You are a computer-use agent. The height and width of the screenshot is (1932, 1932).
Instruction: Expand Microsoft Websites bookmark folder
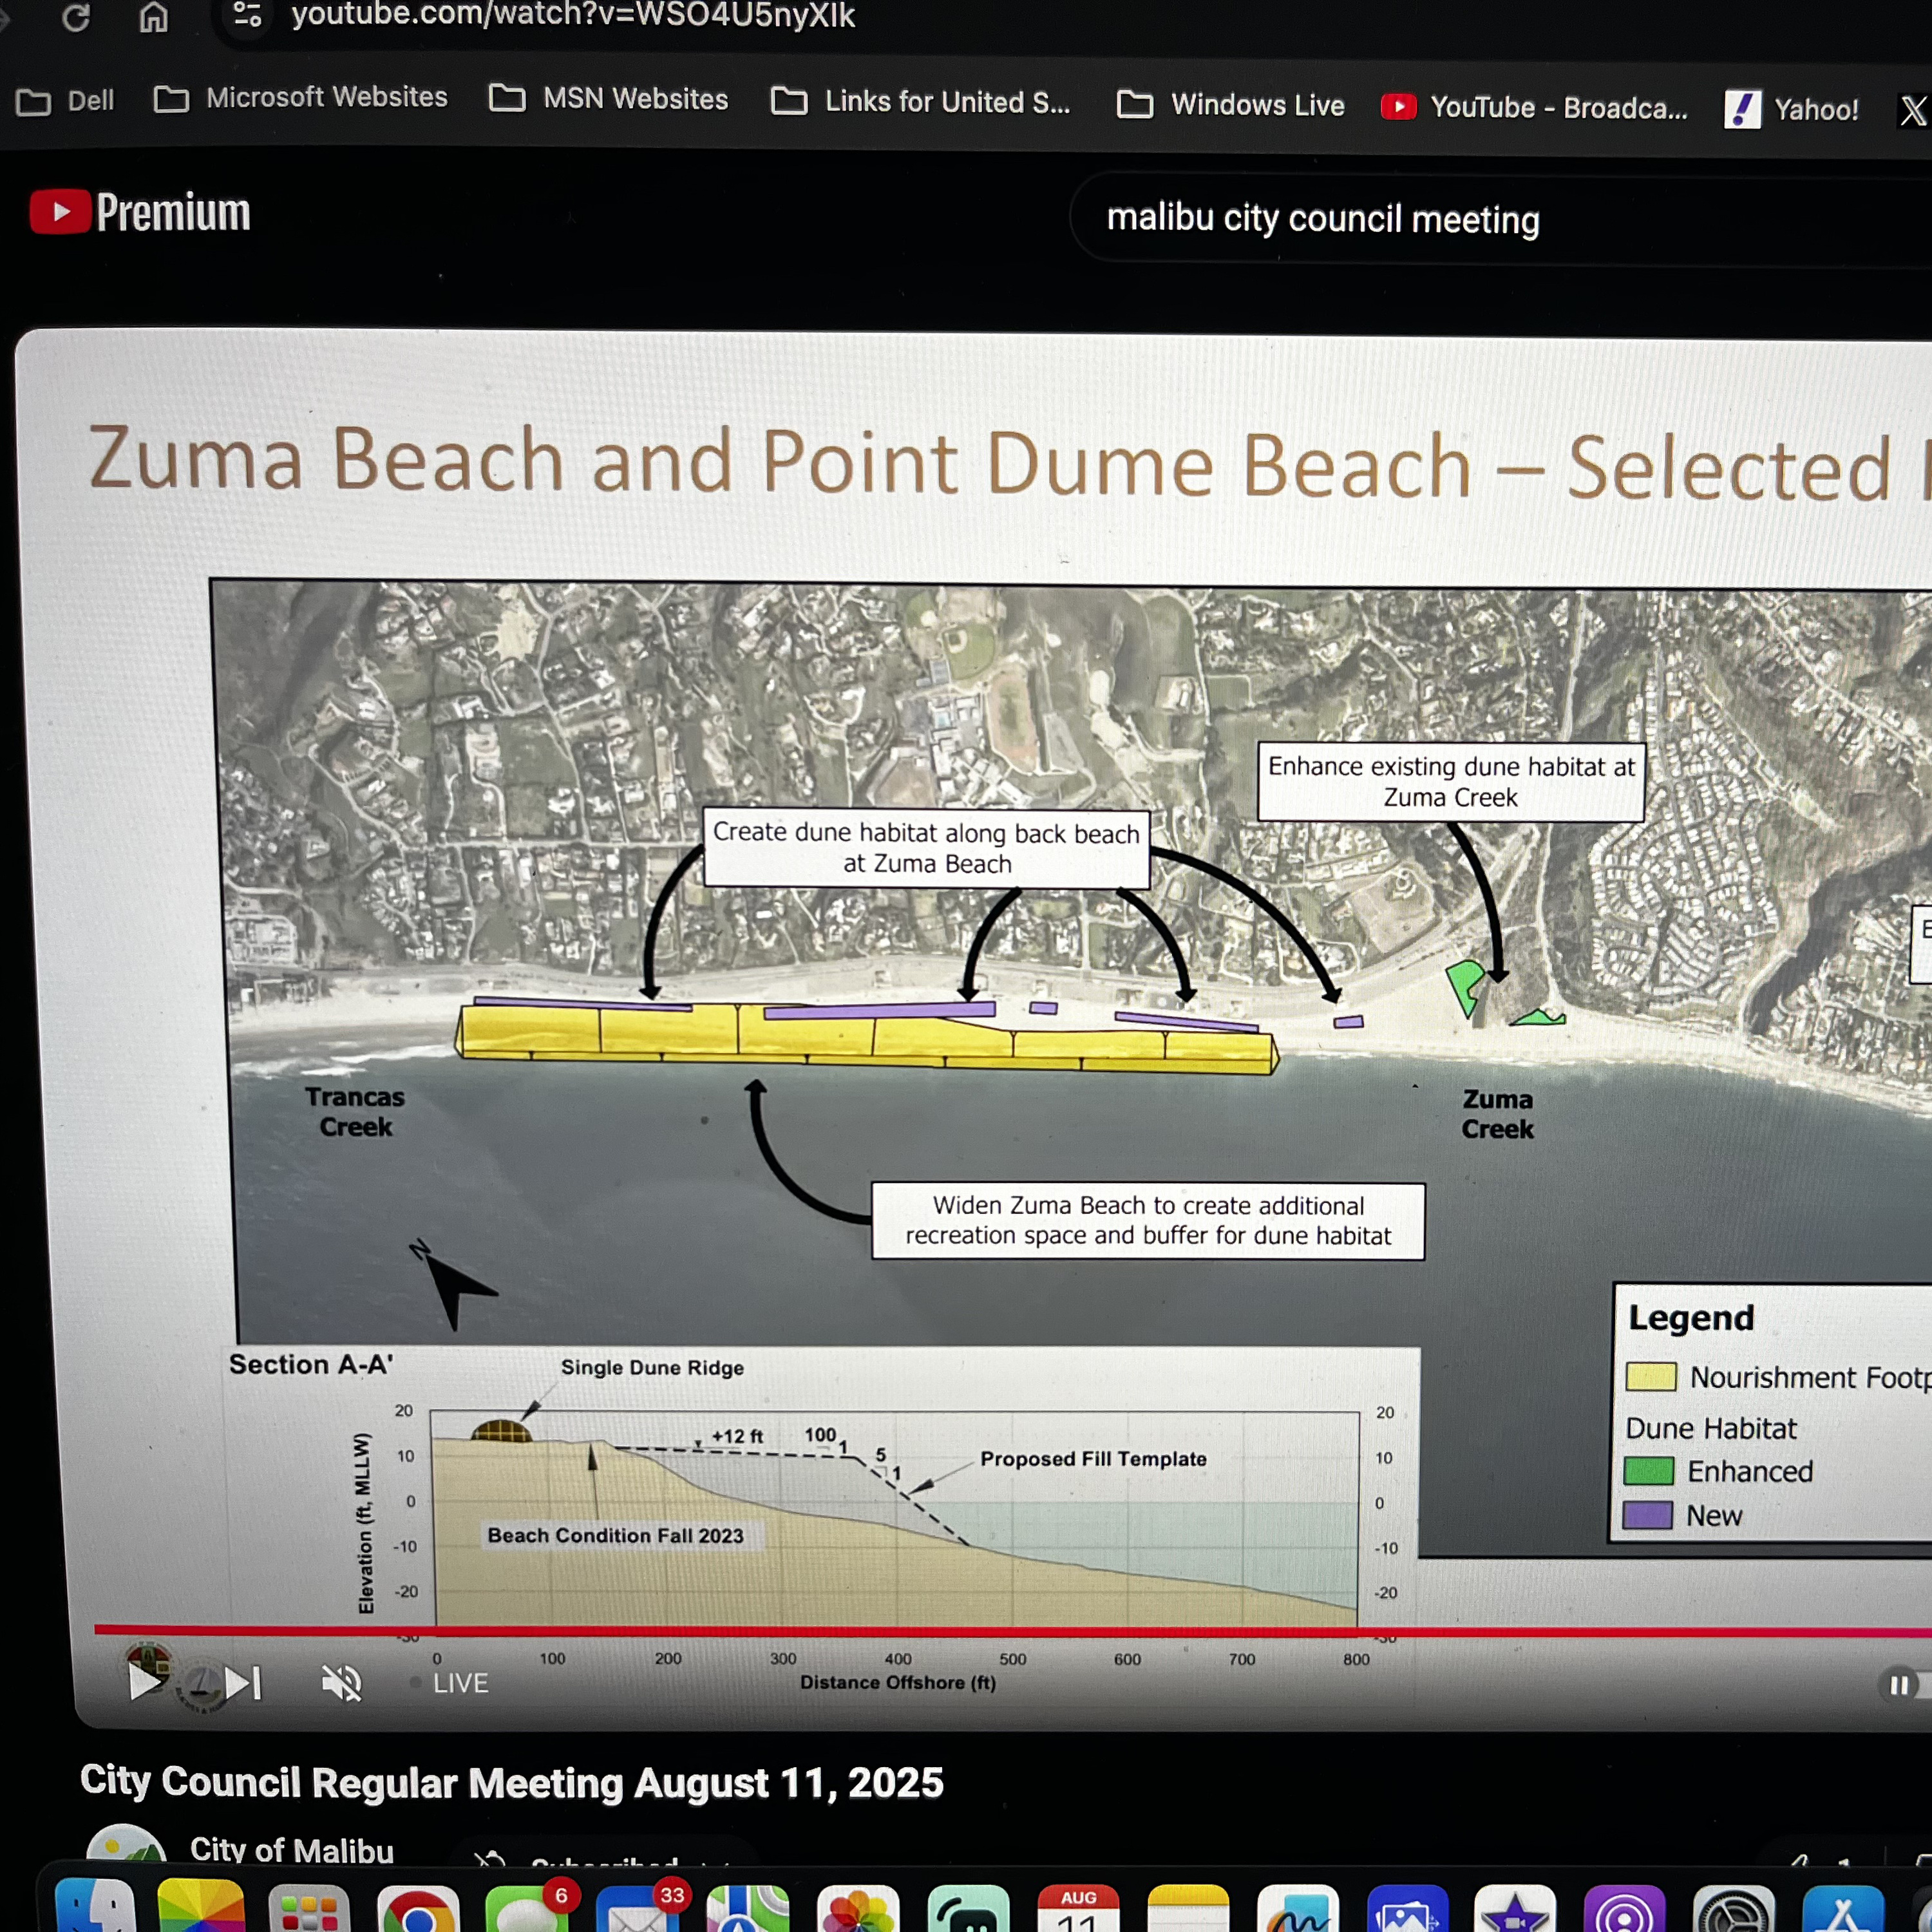[x=301, y=98]
